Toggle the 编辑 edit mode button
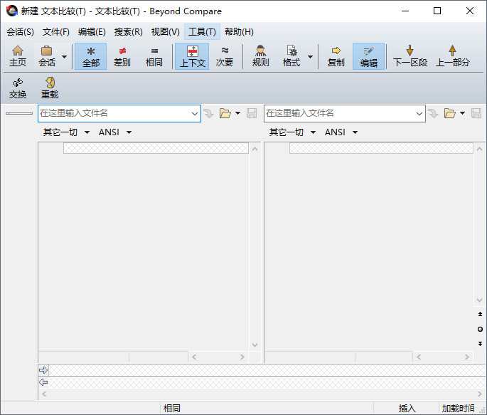This screenshot has width=487, height=415. (x=369, y=56)
